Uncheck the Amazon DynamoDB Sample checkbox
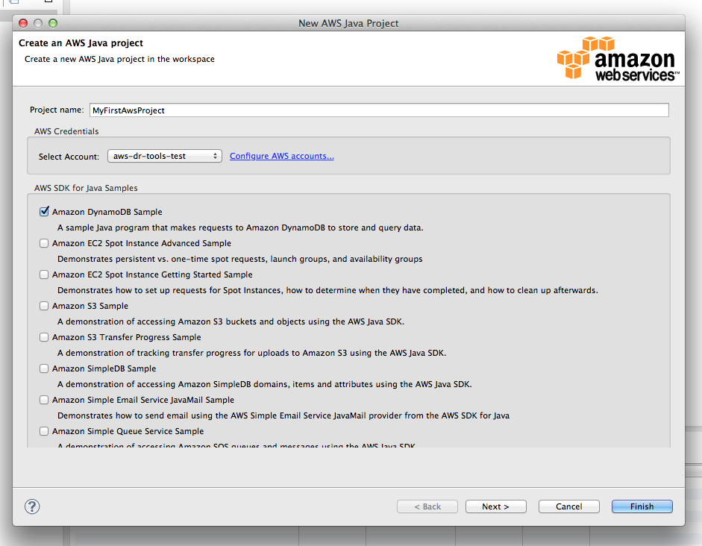The width and height of the screenshot is (702, 546). point(44,212)
